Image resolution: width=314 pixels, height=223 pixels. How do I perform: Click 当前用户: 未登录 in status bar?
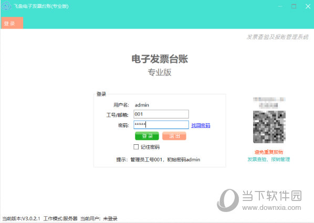(99, 218)
